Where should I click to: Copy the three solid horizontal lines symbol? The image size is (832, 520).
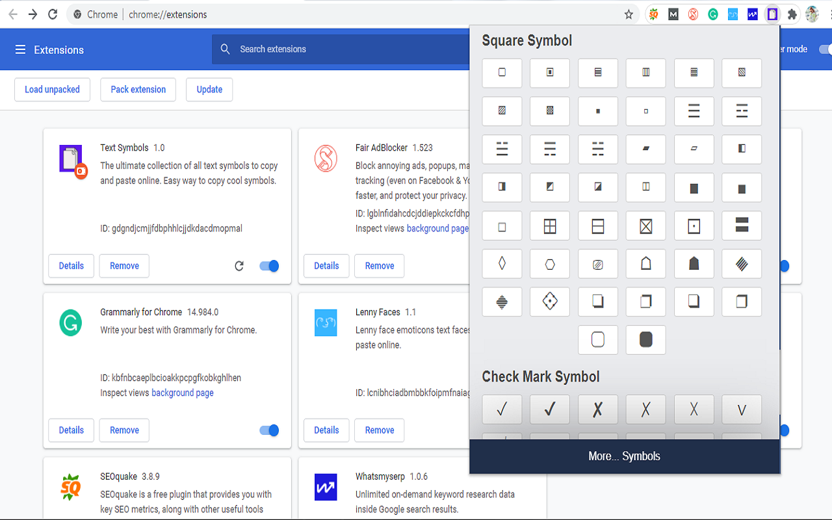coord(694,110)
